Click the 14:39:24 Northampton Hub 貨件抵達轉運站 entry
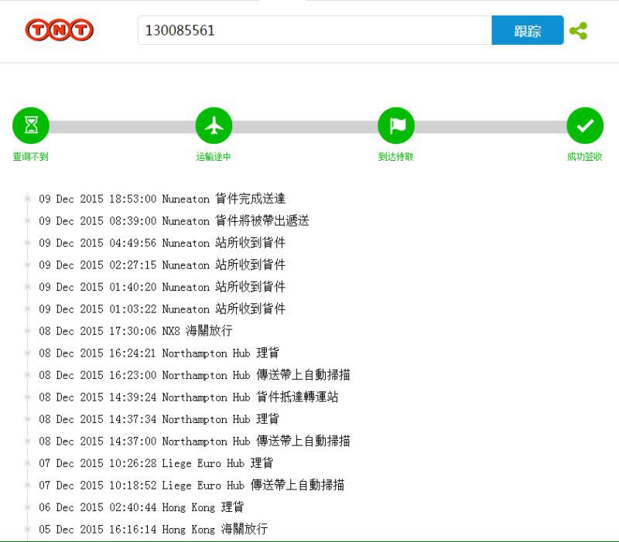The image size is (619, 542). point(189,397)
